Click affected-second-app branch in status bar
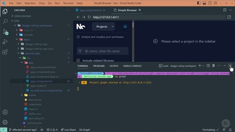This screenshot has width=235, height=132. pos(23,129)
